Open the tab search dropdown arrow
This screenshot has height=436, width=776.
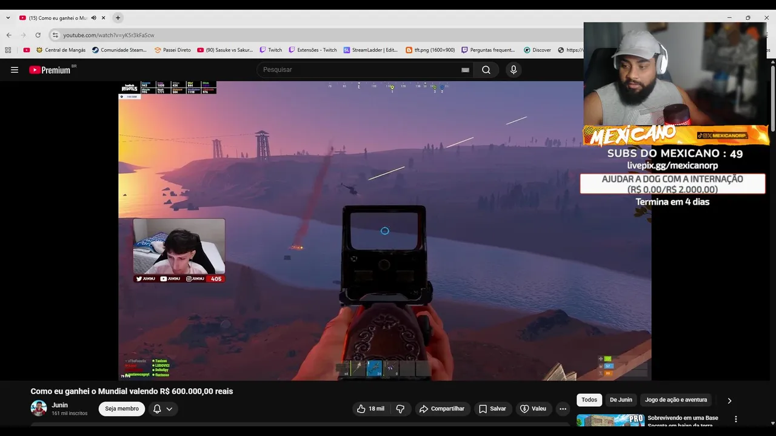(8, 18)
